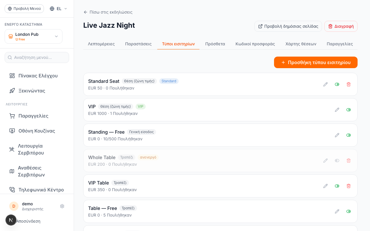Edit the inactive Whole Table ticket

pyautogui.click(x=325, y=161)
